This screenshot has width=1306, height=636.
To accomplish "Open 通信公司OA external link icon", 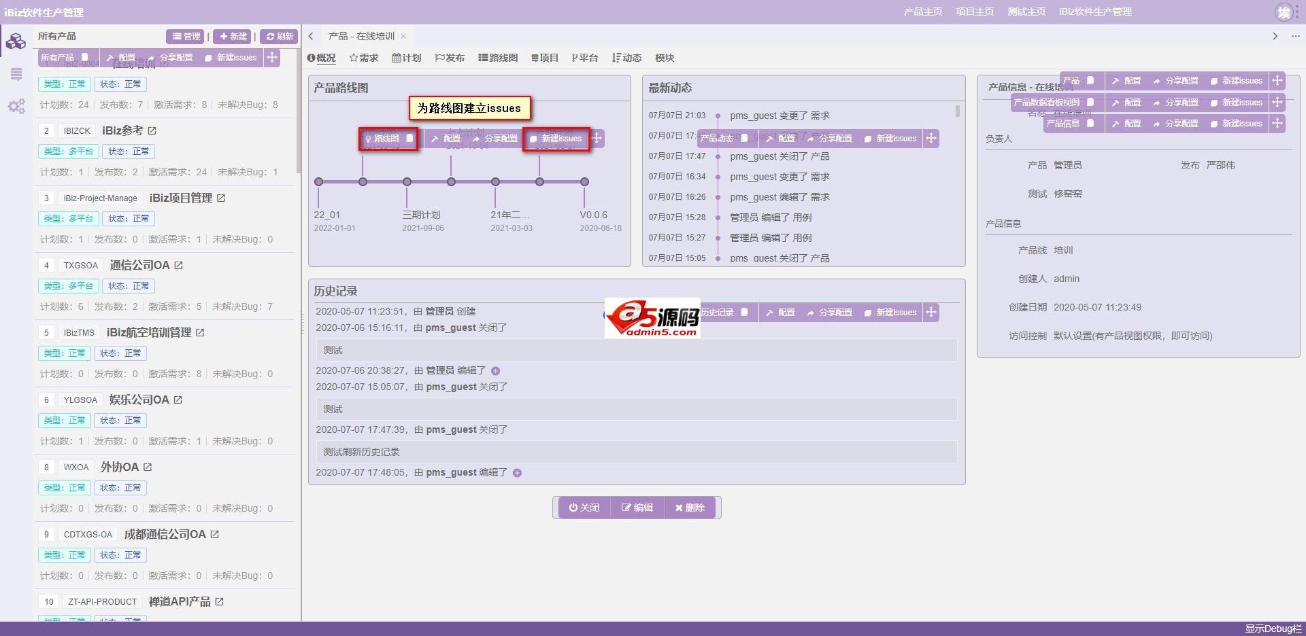I will point(178,265).
